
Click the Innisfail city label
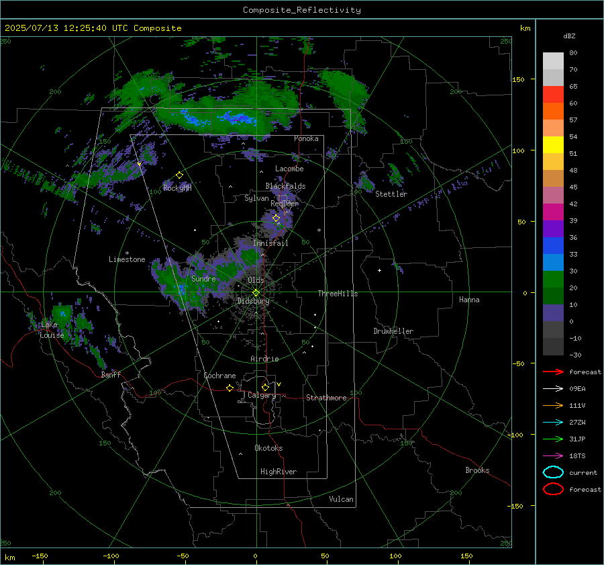(270, 243)
